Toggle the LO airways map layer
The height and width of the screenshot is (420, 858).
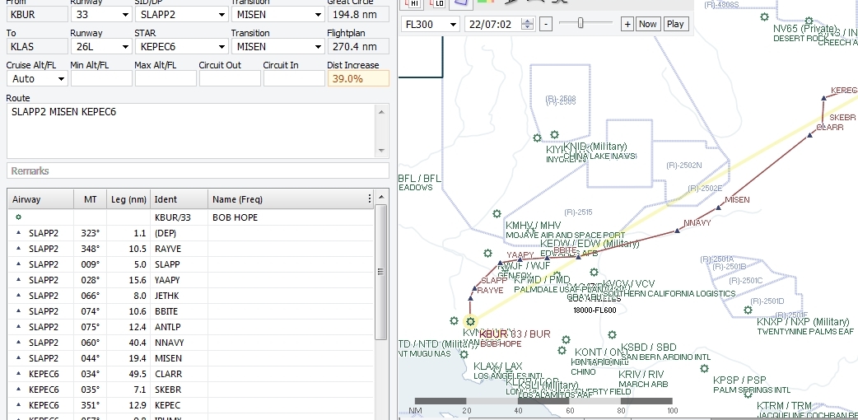pos(436,2)
